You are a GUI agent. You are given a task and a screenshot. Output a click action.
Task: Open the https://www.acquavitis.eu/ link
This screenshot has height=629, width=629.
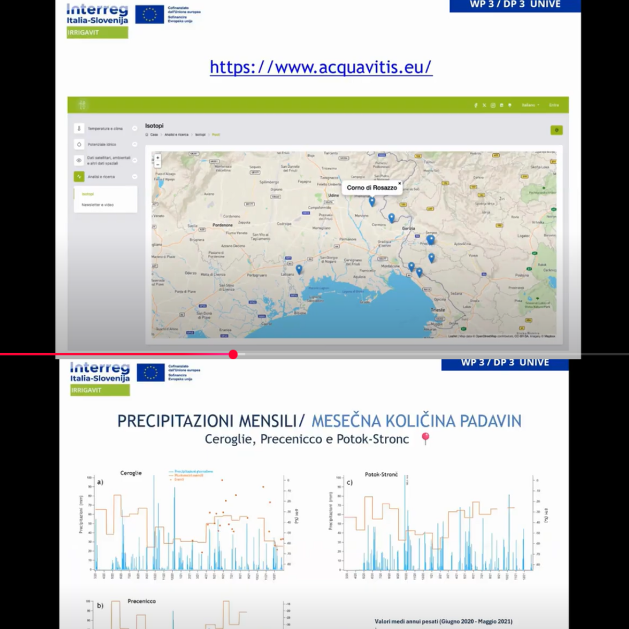point(321,67)
